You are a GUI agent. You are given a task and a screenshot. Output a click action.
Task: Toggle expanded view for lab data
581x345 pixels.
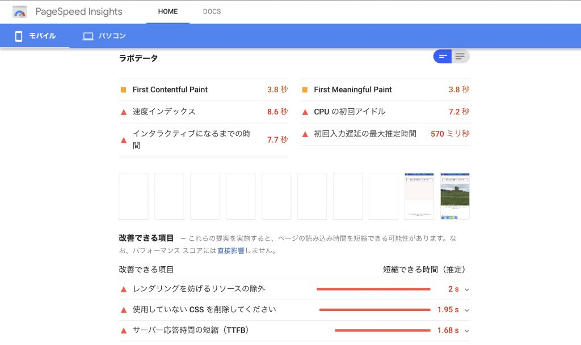coord(460,57)
